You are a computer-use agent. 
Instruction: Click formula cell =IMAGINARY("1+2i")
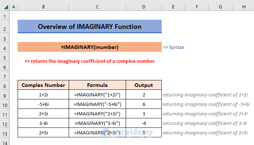pos(97,95)
